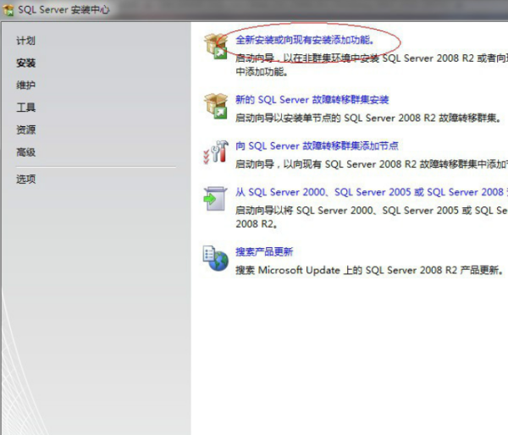This screenshot has height=435, width=508.
Task: Click the description 搜索 Microsoft Update 上的 SQL Server 2008 R2 产品更新
Action: point(370,270)
